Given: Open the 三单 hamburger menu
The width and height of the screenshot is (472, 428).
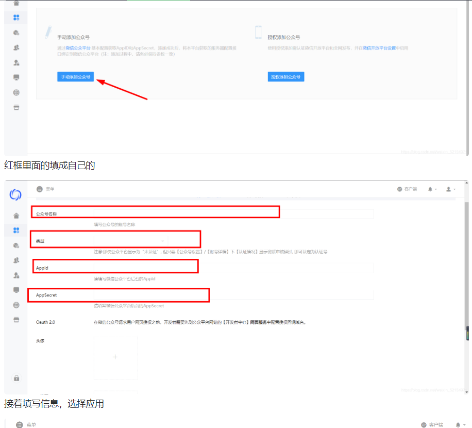Looking at the screenshot, I should (x=39, y=189).
